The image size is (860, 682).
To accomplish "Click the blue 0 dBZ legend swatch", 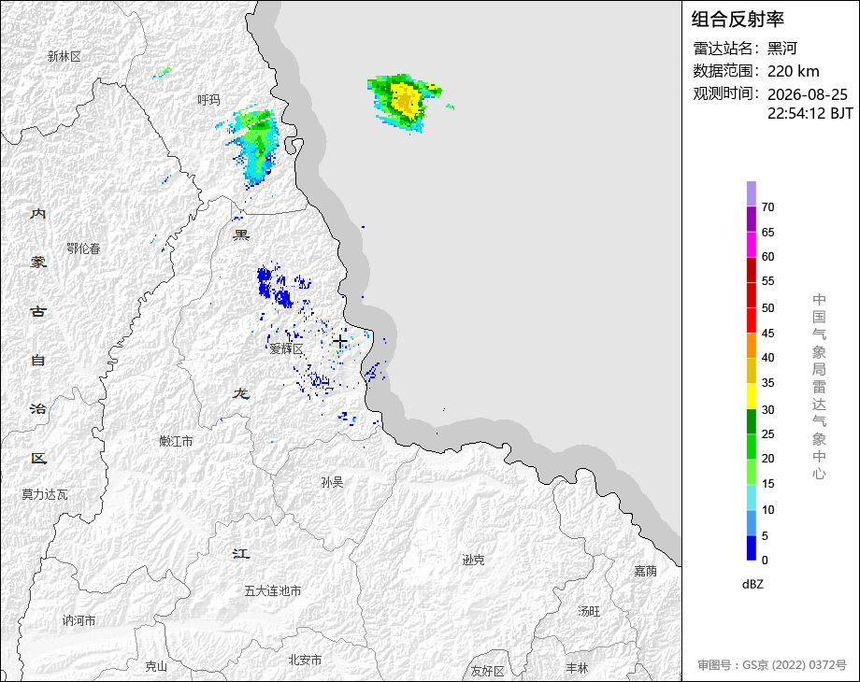I will [752, 547].
